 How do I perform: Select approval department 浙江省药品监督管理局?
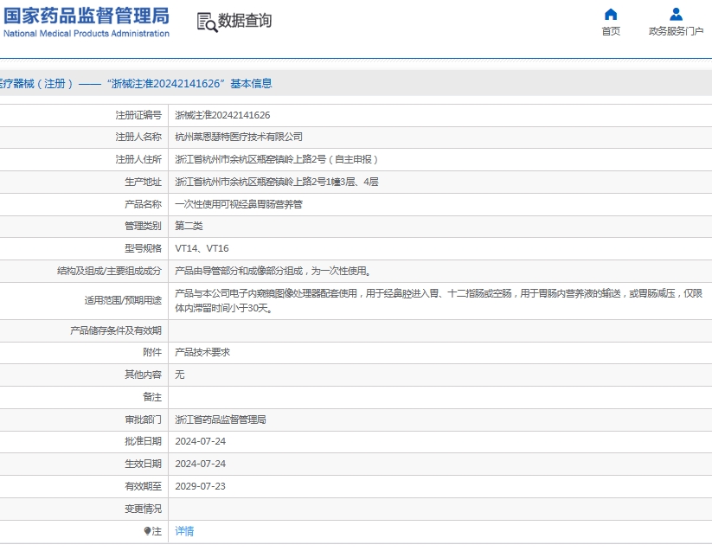click(221, 420)
